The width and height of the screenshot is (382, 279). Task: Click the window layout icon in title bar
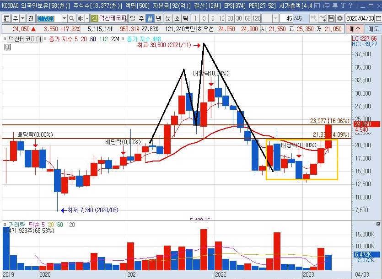317,5
